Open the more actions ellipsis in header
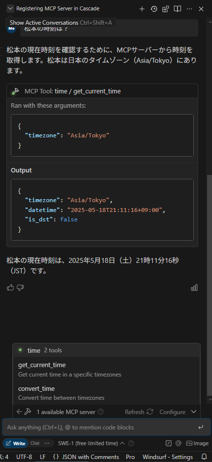 pyautogui.click(x=189, y=9)
